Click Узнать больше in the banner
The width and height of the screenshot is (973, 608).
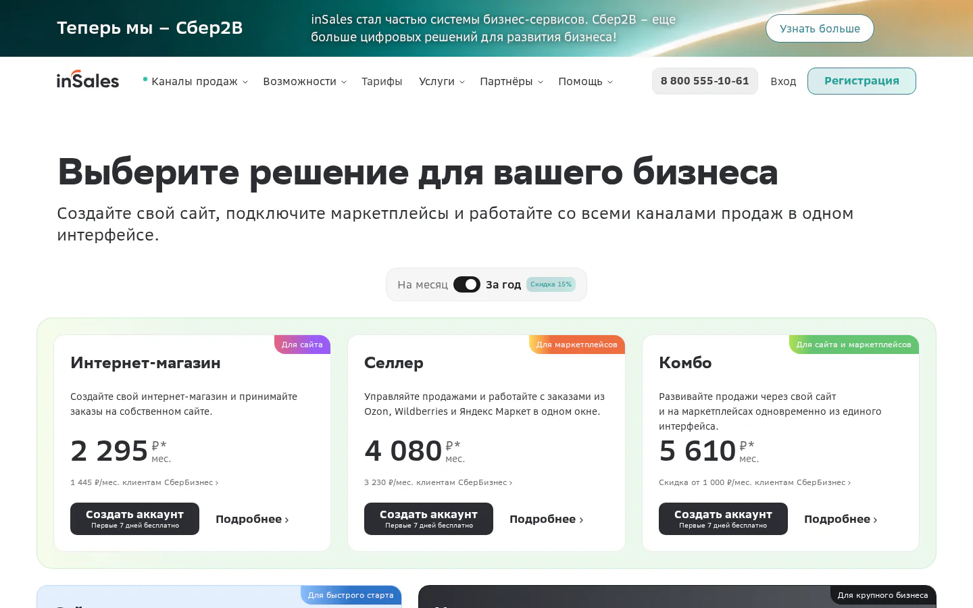[820, 28]
